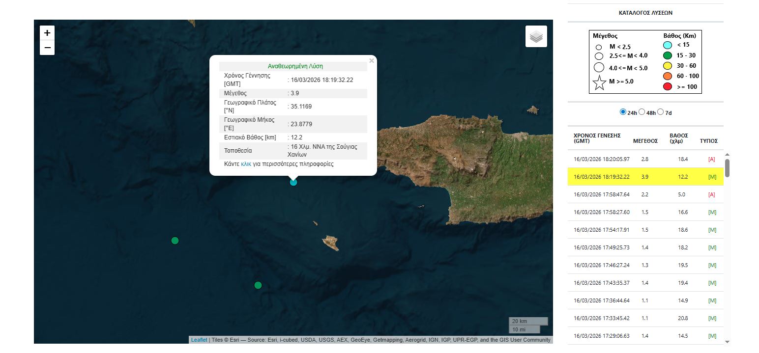The image size is (759, 353).
Task: Open the Leaflet attribution link
Action: 199,340
